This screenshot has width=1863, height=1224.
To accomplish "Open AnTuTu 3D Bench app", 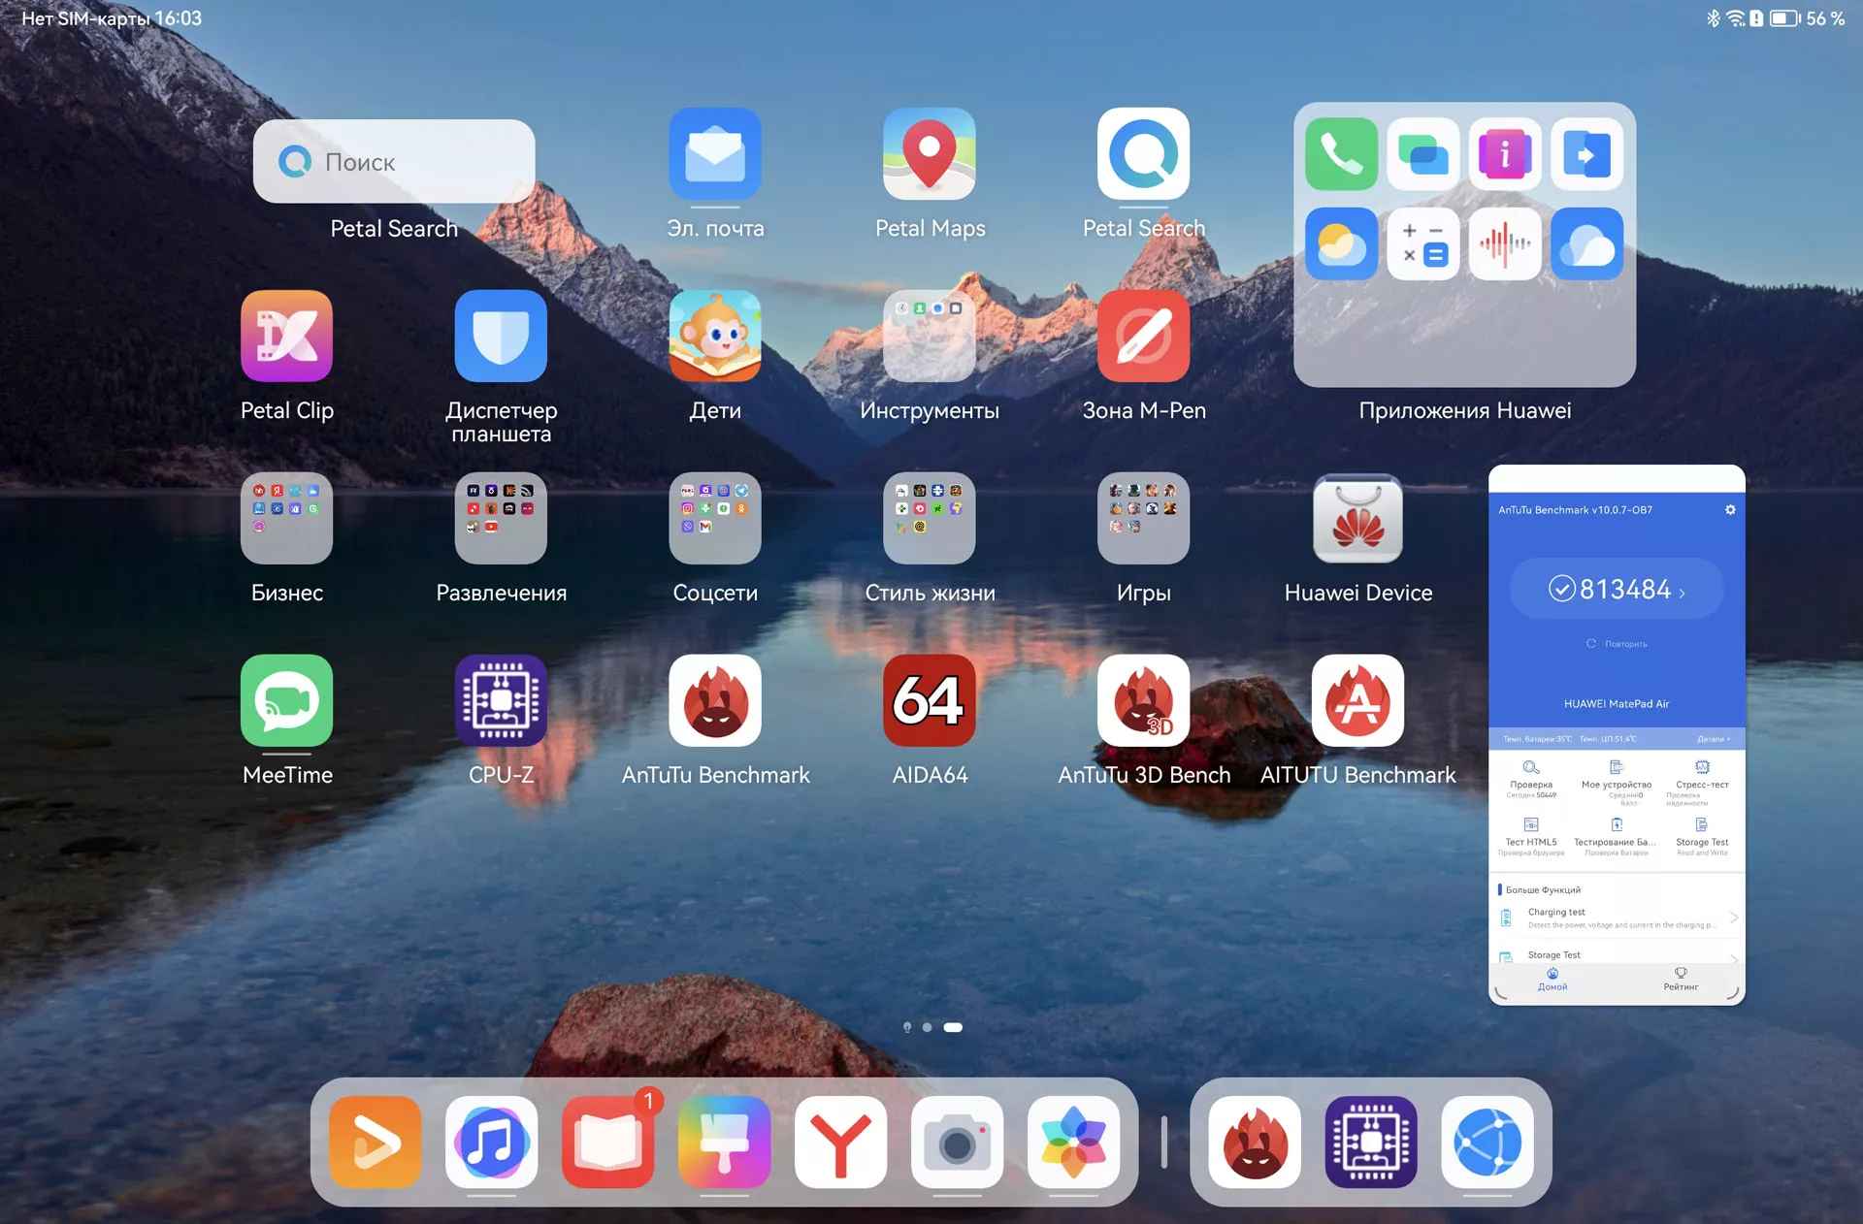I will click(x=1144, y=700).
